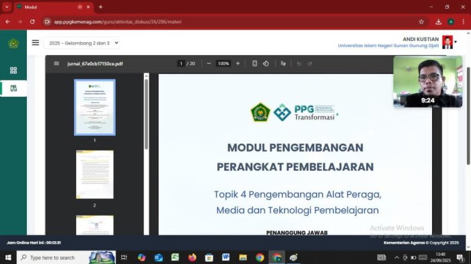Click the PDF annotation draw tool

tap(283, 63)
